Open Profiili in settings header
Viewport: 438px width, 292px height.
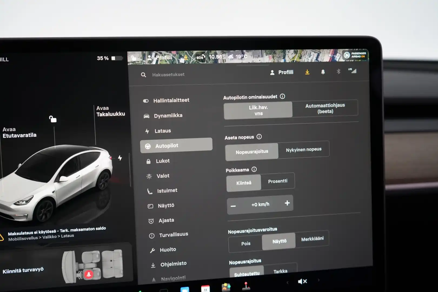tap(282, 72)
